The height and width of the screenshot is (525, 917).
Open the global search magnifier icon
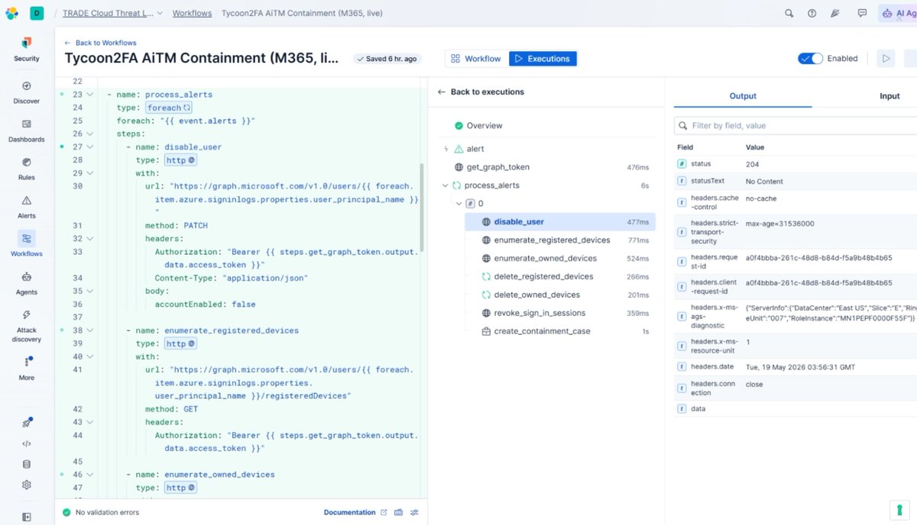(789, 13)
